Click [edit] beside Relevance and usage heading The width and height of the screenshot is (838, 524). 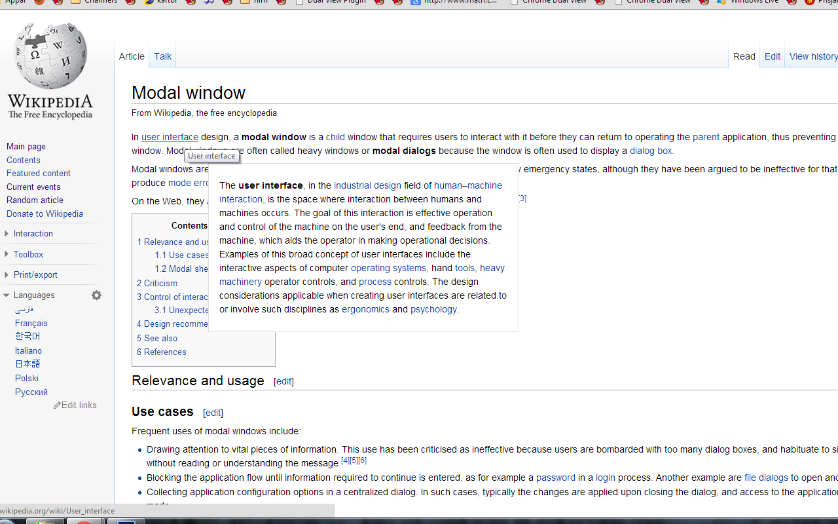tap(283, 381)
